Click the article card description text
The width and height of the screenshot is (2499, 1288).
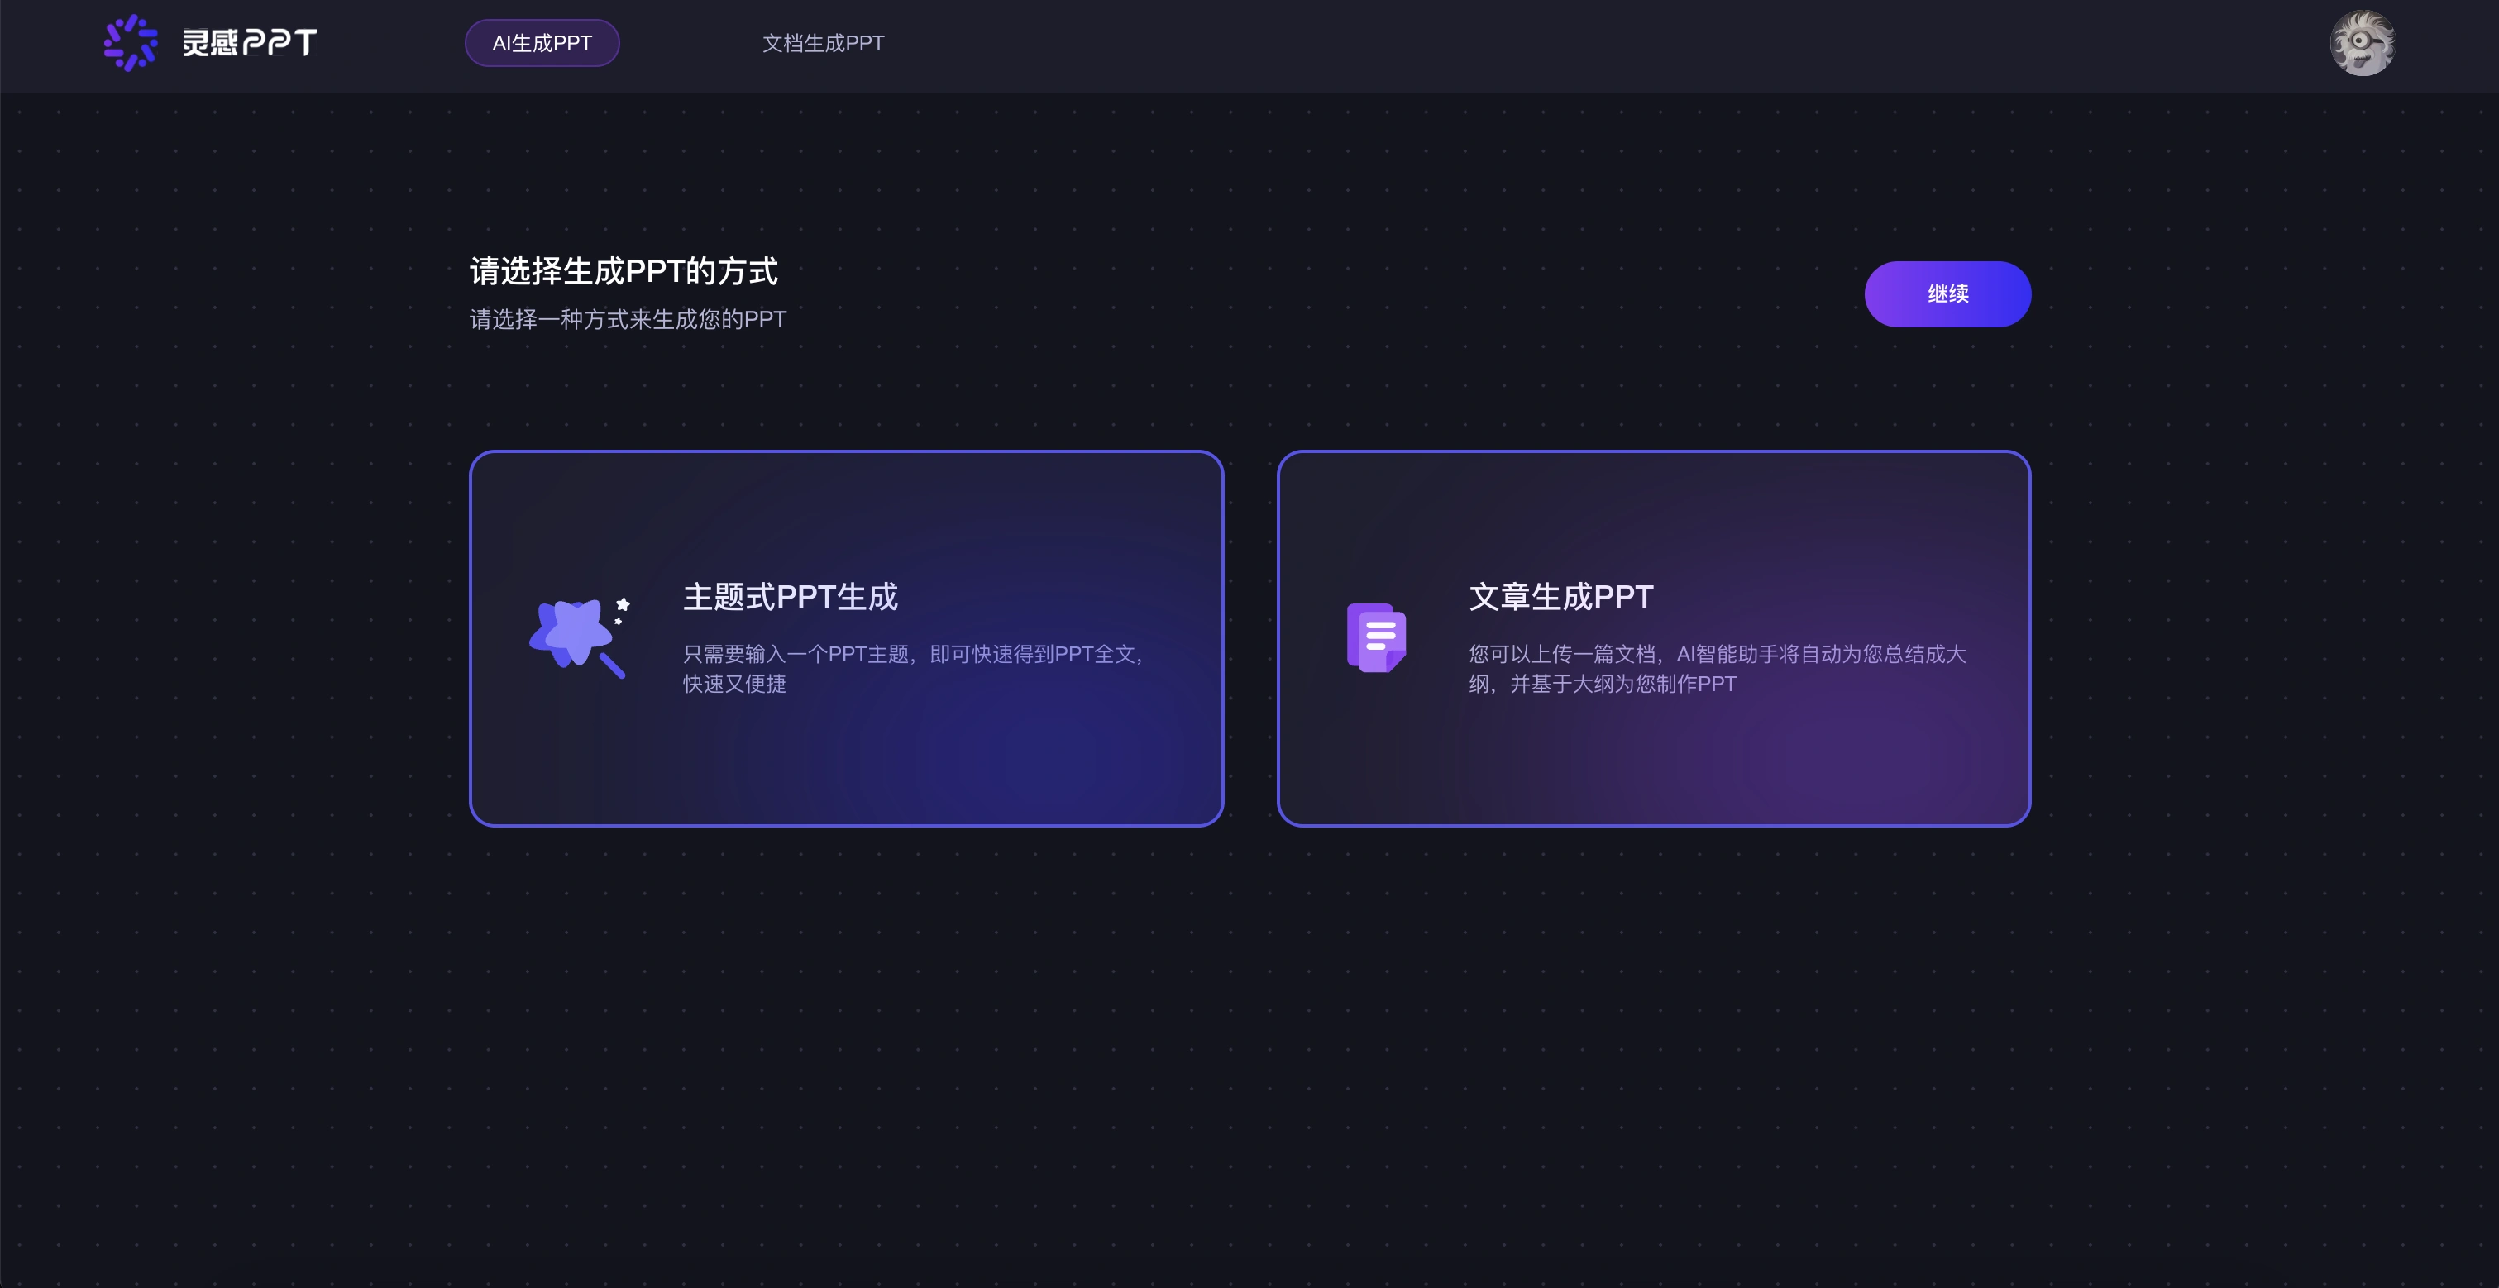click(x=1717, y=670)
